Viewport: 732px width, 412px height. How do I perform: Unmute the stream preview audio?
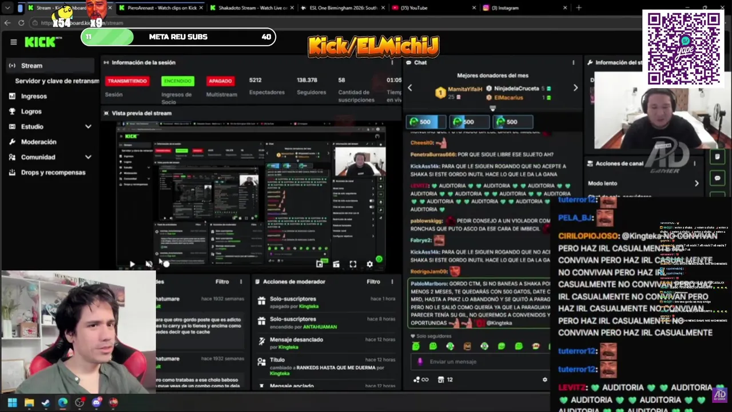pos(149,264)
